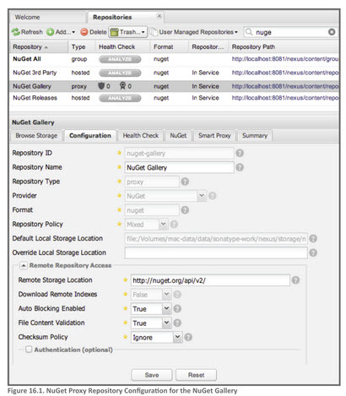Click license badge icon in NuGet Gallery row
346x396 pixels.
tap(122, 85)
